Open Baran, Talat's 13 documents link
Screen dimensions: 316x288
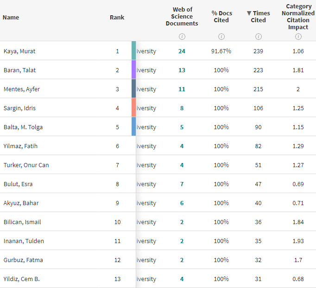click(182, 70)
